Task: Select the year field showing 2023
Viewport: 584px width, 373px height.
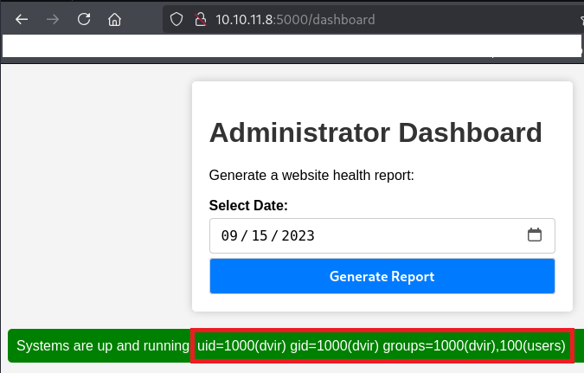Action: coord(297,235)
